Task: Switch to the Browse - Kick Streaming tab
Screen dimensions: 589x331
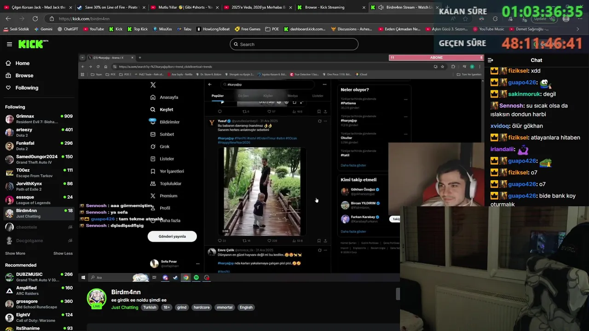Action: click(x=331, y=7)
